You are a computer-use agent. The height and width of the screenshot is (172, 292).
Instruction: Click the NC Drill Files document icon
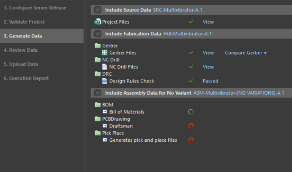coord(105,67)
